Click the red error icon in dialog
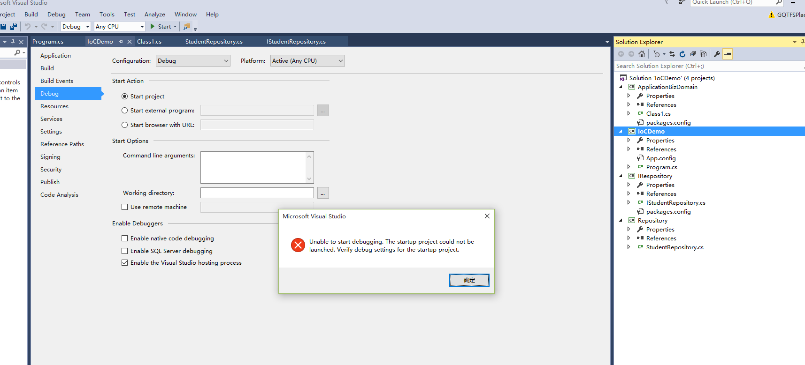 coord(298,245)
